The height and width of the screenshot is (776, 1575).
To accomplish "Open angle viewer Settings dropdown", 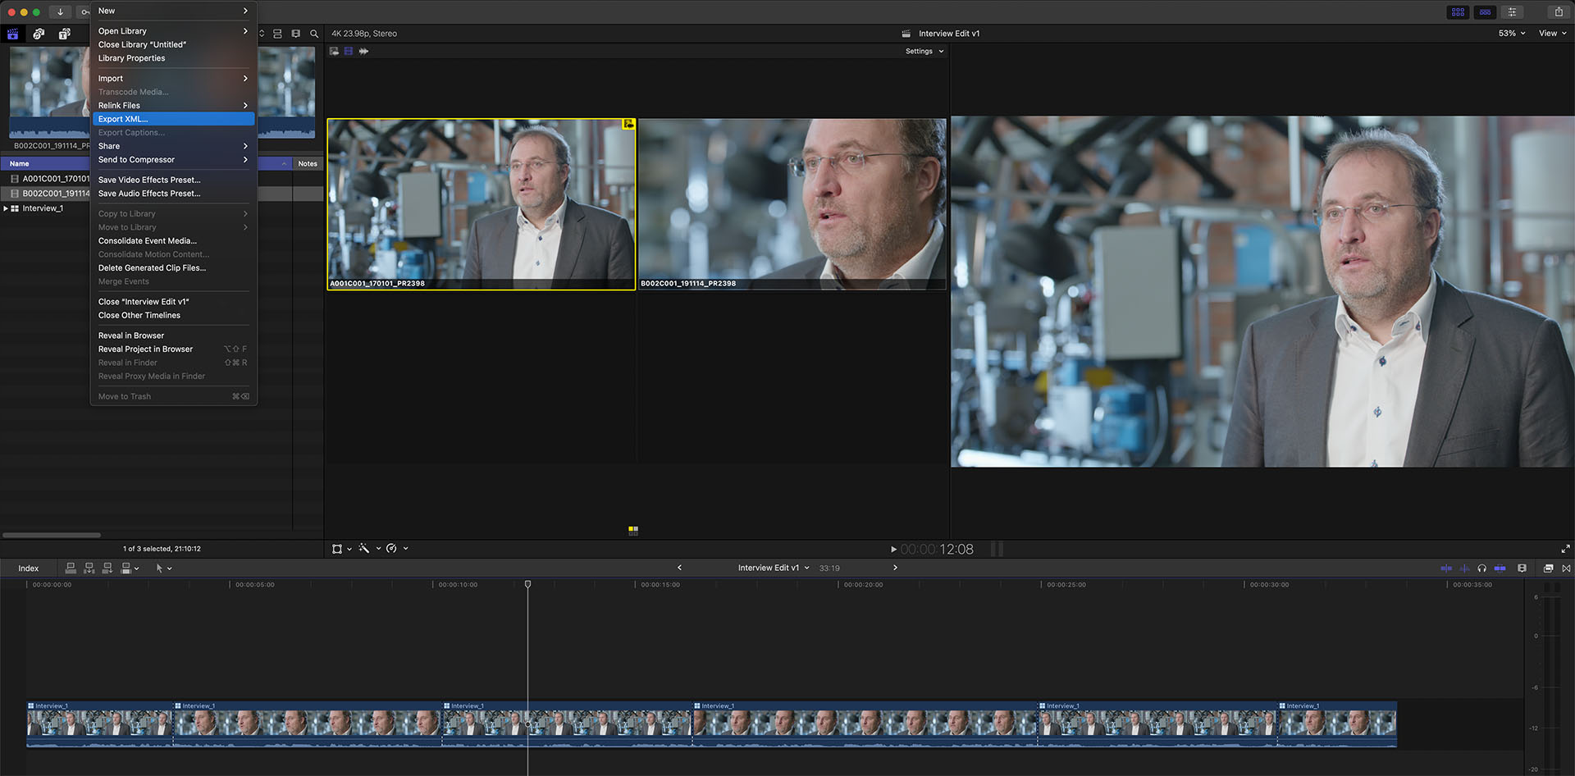I will [924, 51].
